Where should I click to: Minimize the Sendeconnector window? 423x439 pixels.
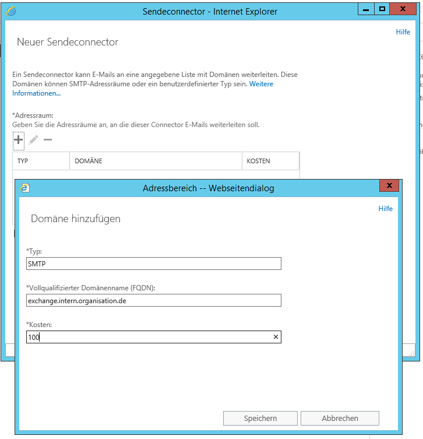coord(366,9)
